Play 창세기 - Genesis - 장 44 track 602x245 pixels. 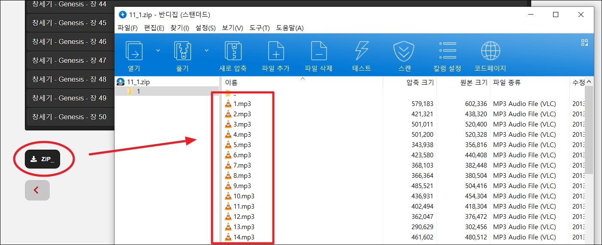70,5
